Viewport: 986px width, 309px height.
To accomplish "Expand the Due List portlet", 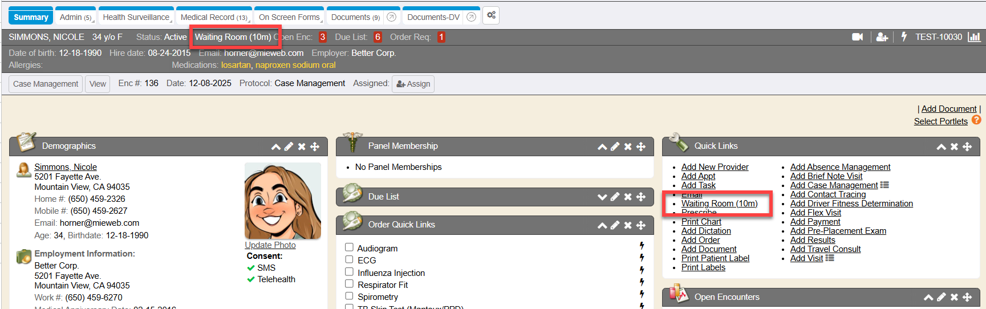I will pyautogui.click(x=602, y=197).
